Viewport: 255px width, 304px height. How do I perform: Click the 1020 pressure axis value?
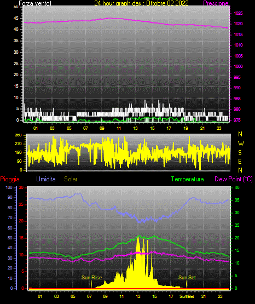(238, 24)
